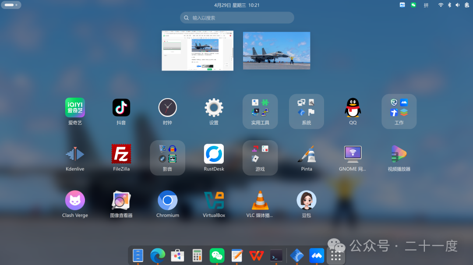Open the blue wave-logo app in dock
The height and width of the screenshot is (265, 473).
point(317,256)
